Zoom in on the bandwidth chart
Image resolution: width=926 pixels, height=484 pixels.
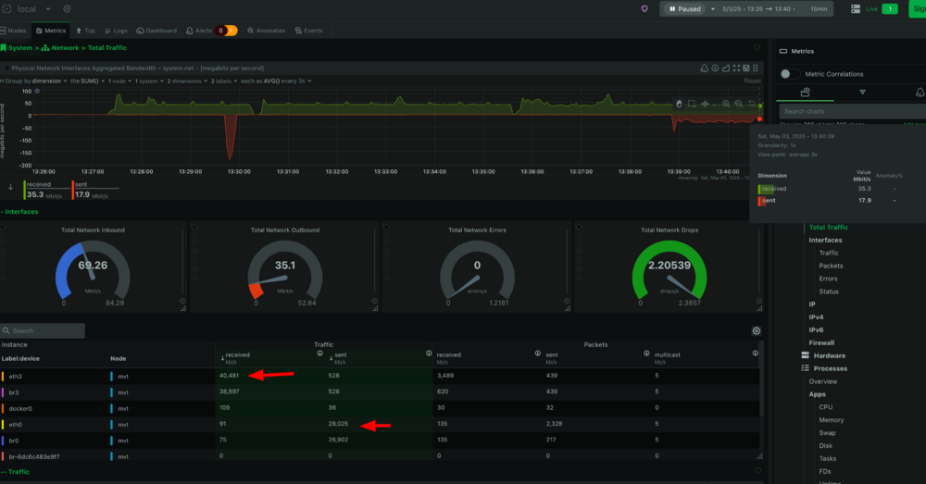(726, 104)
